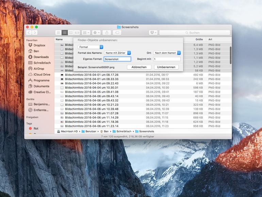Open AirDrop from the sidebar
Screen dimensions: 262x197
41,69
